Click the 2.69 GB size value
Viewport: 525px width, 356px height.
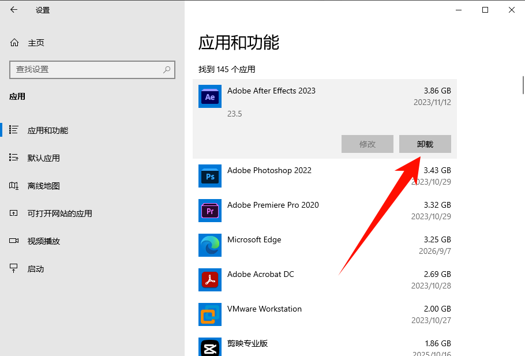(x=437, y=274)
